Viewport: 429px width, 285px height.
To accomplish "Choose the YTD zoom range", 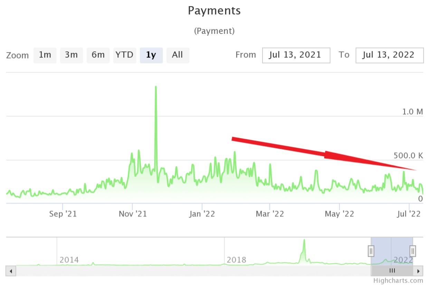I will [x=125, y=55].
